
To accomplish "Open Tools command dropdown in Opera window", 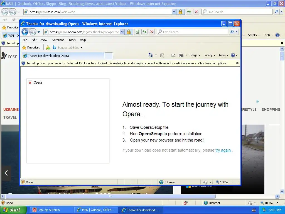I will [223, 55].
